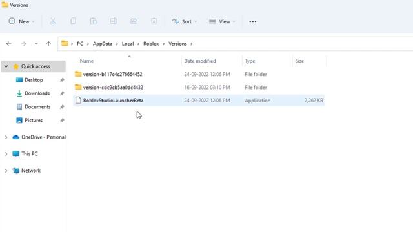The image size is (413, 232).
Task: Click PC in the breadcrumb path
Action: point(80,44)
